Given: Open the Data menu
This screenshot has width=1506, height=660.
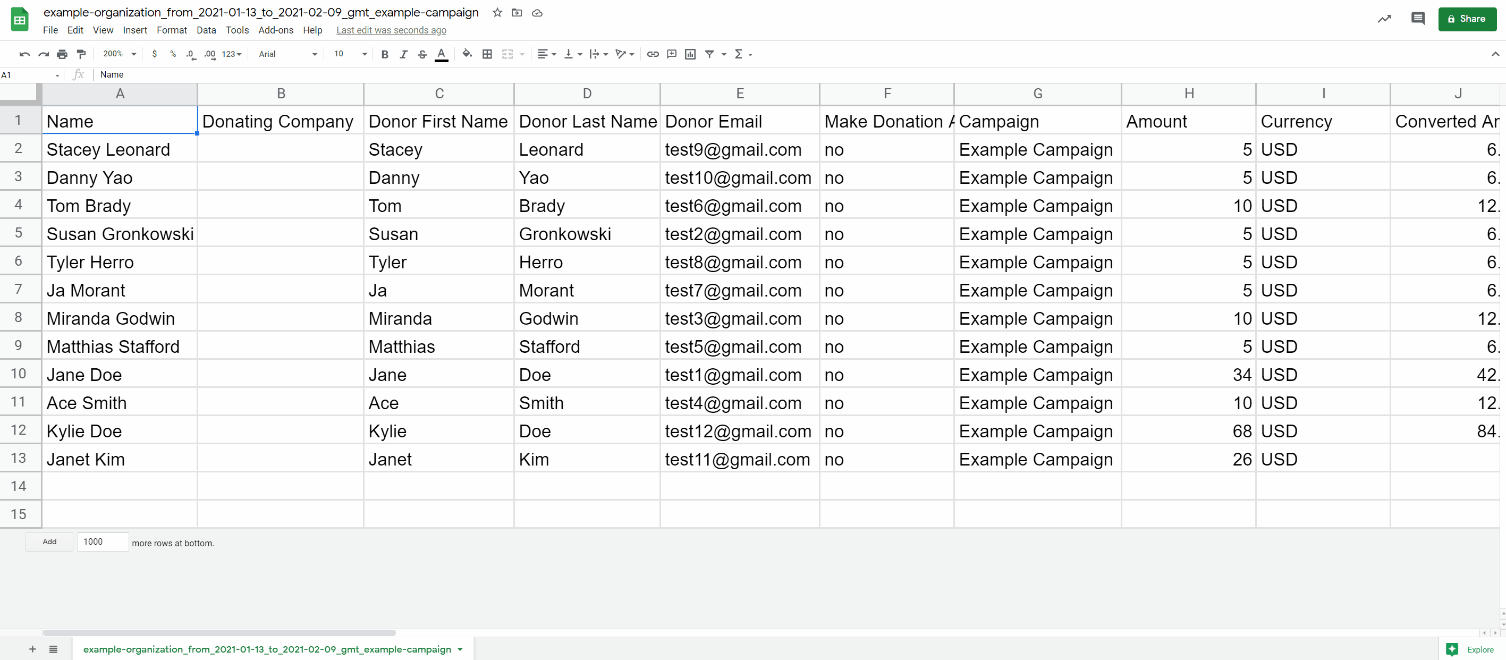Looking at the screenshot, I should coord(206,30).
